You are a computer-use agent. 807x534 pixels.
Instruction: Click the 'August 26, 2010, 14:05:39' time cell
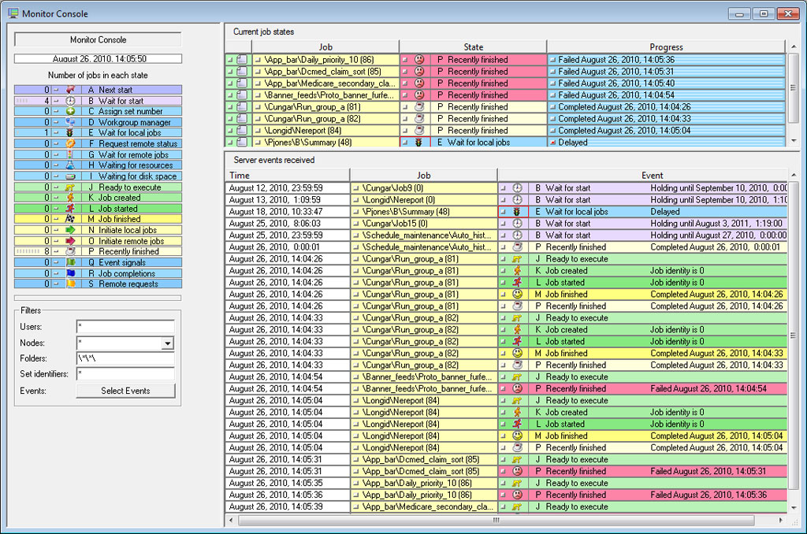(287, 506)
